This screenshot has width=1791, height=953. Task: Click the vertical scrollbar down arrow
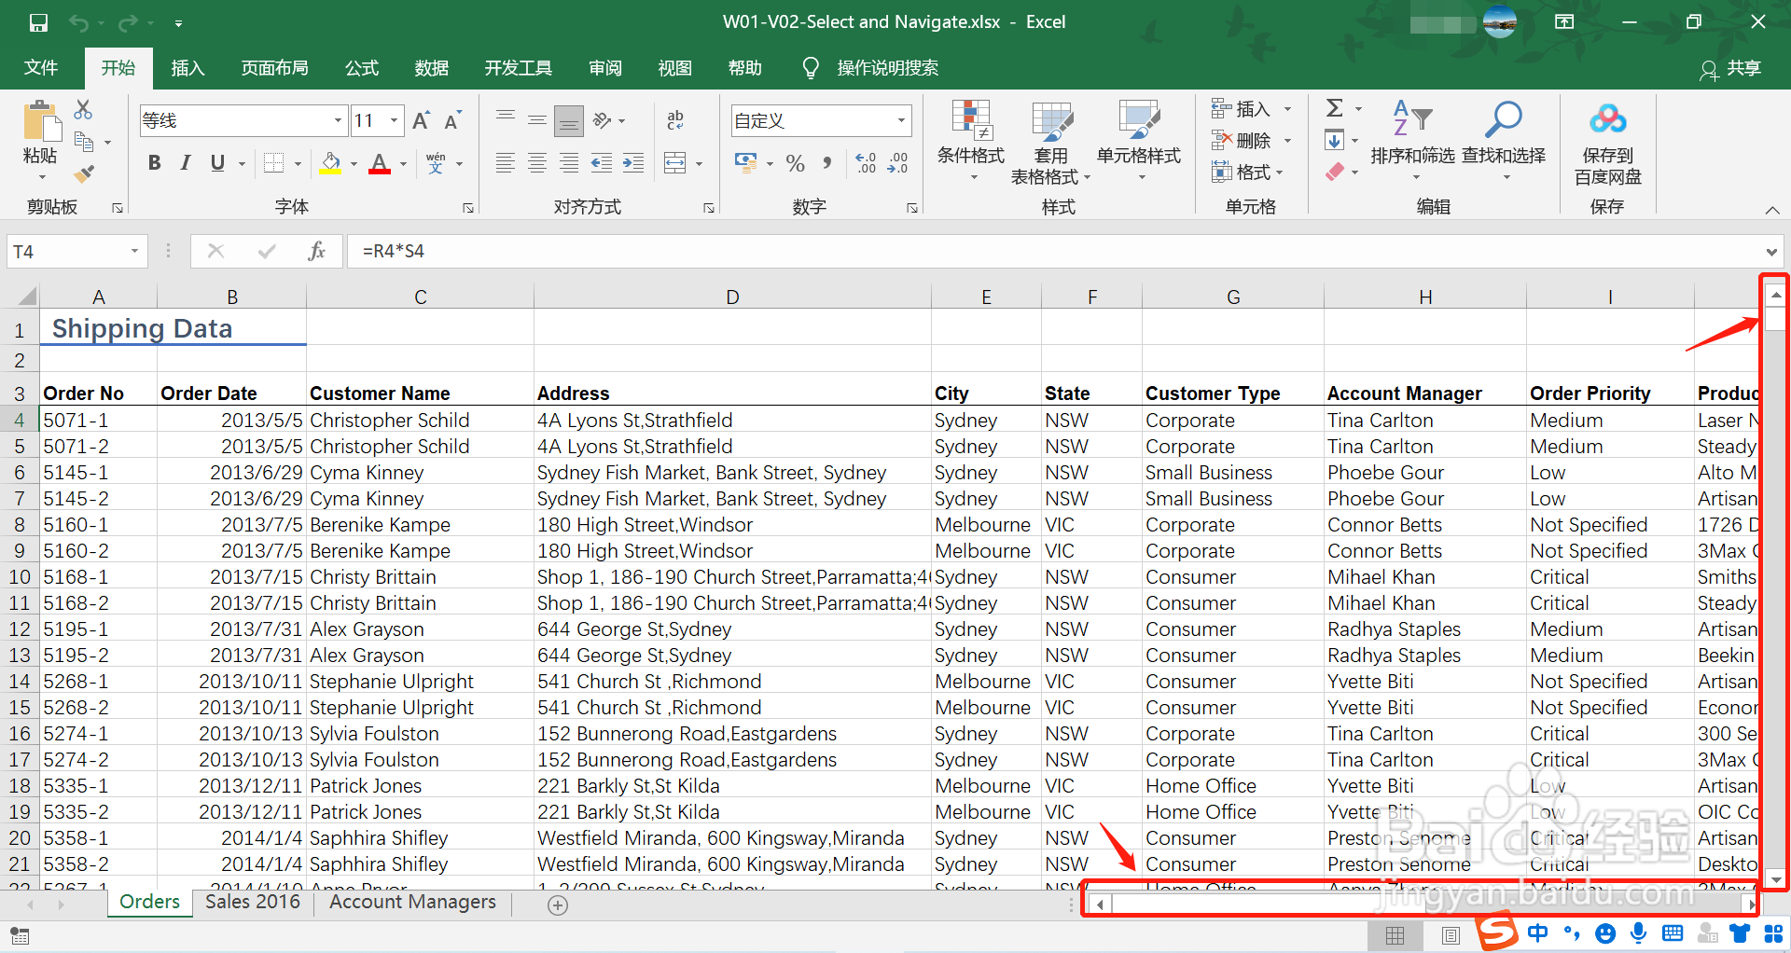coord(1775,879)
